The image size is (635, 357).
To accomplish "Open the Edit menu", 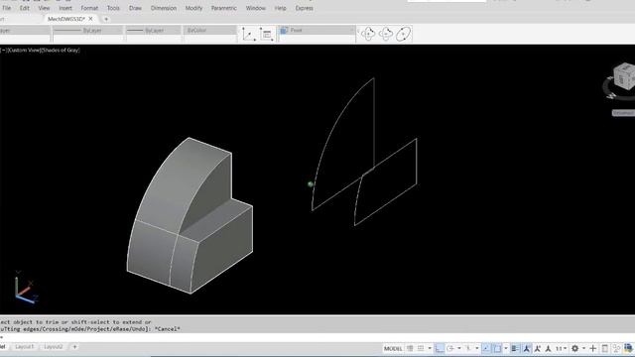I will (x=24, y=8).
